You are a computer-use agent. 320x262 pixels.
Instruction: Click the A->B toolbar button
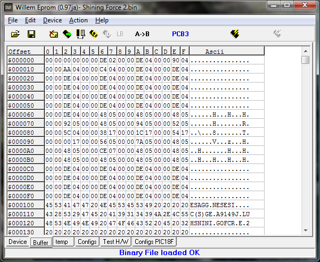coord(142,34)
